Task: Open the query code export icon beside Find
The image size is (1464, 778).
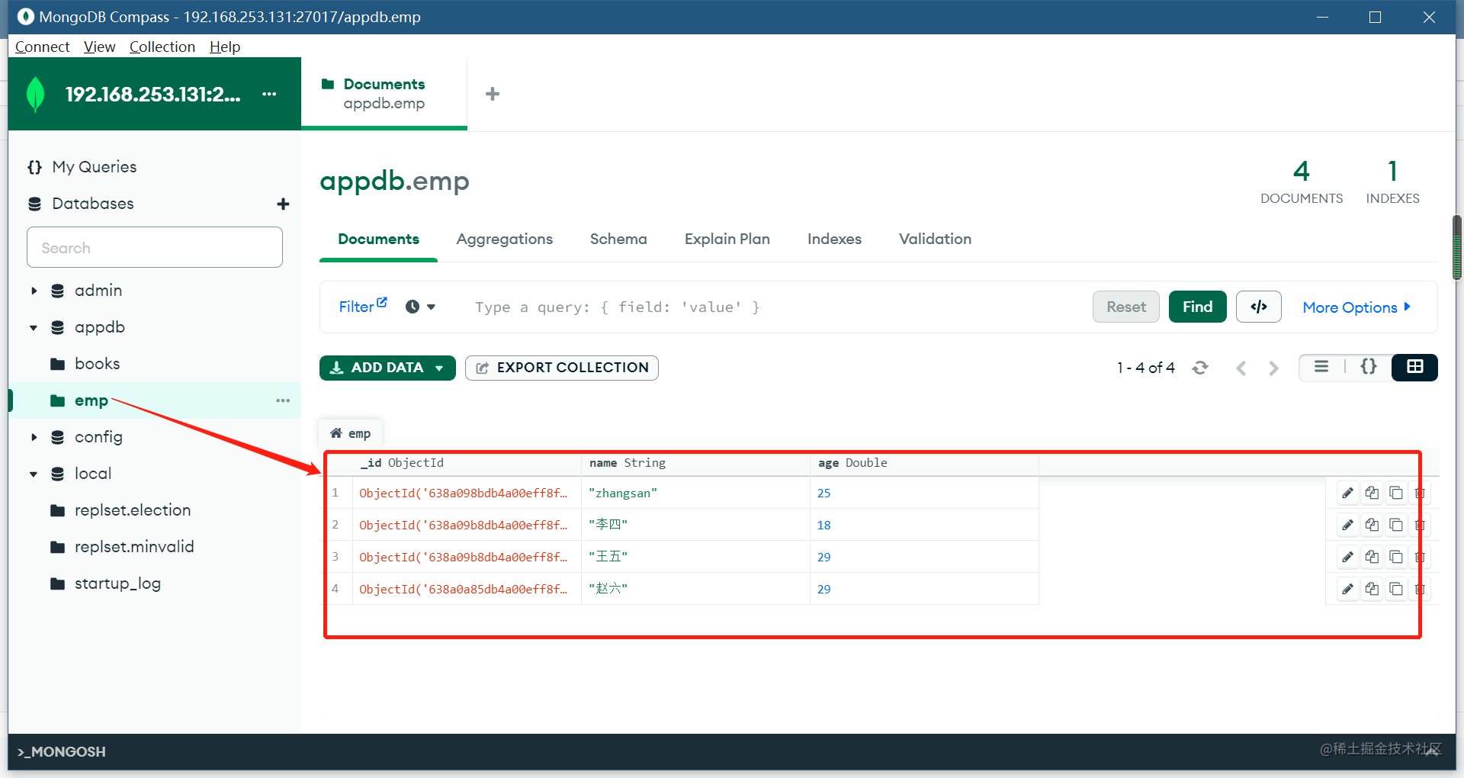Action: (1258, 307)
